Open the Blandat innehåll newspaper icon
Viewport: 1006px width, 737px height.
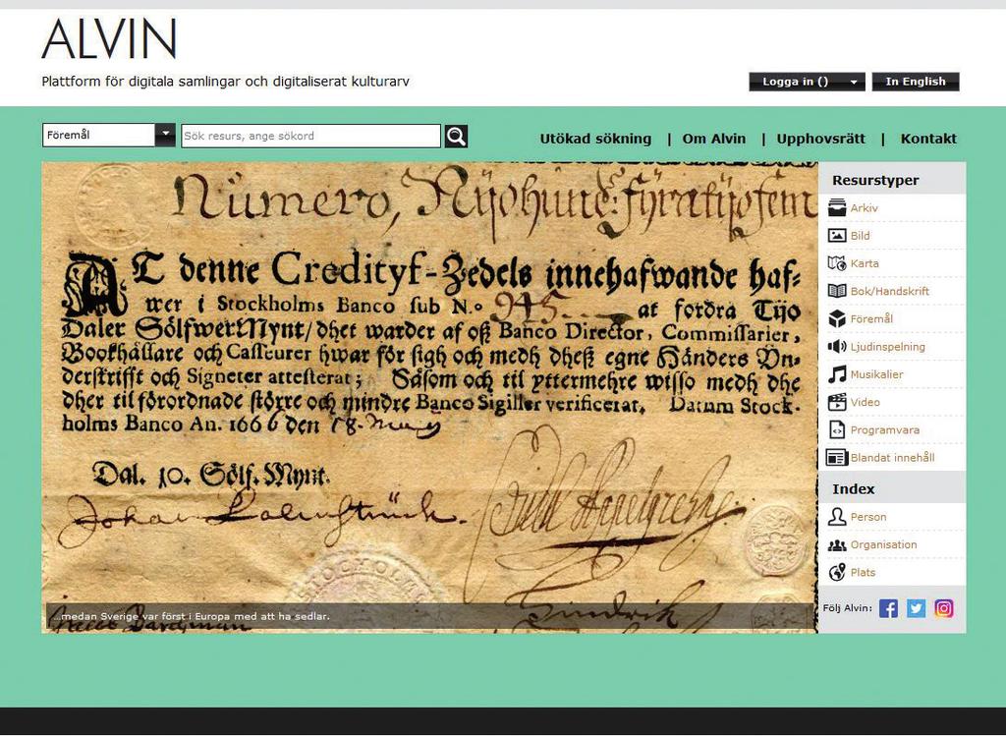tap(837, 458)
